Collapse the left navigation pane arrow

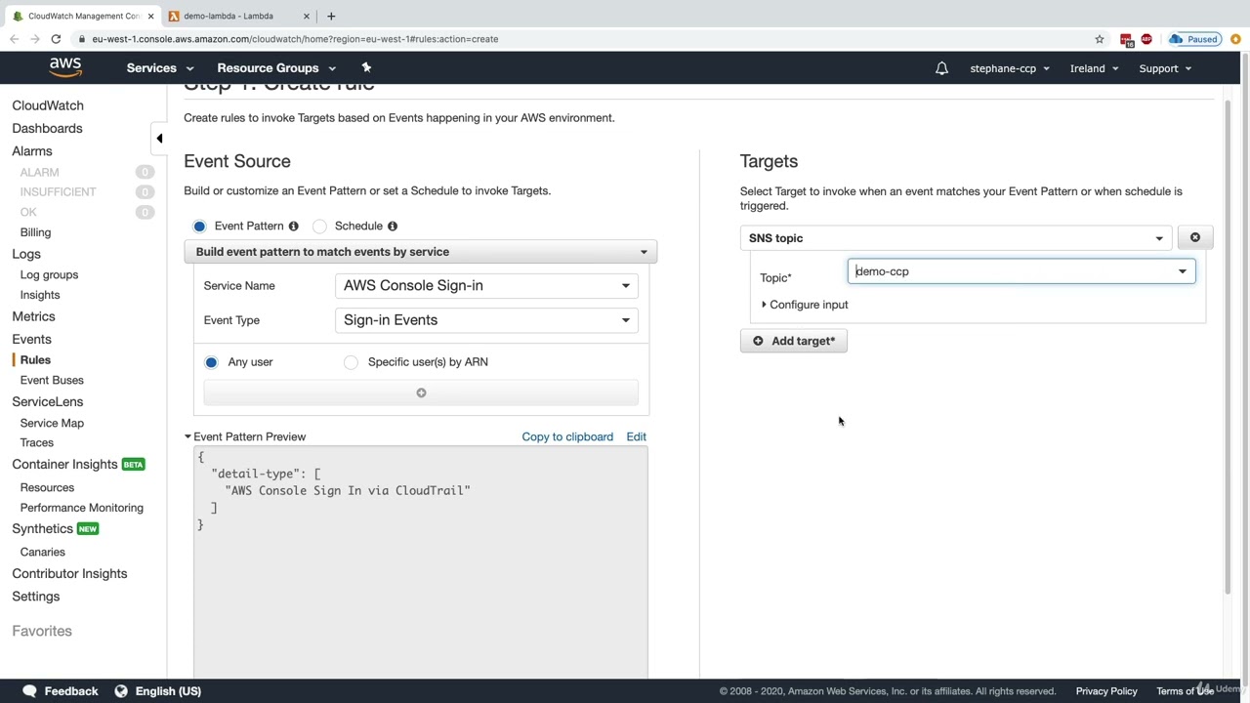pos(159,138)
